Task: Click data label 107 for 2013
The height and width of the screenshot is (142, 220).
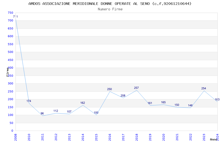Action: click(x=69, y=112)
